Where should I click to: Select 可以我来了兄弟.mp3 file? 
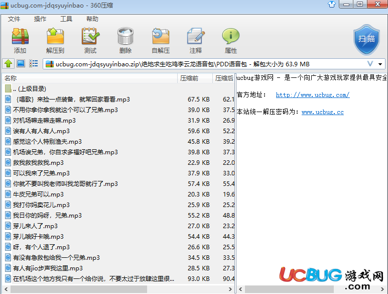pyautogui.click(x=118, y=173)
